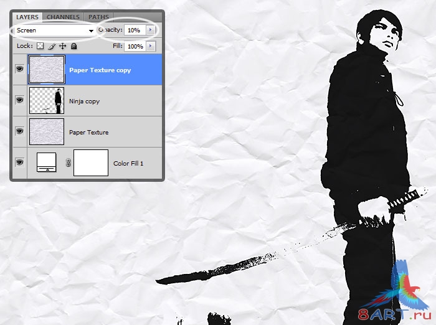Screen dimensions: 436x325
Task: Toggle Lock position move icon
Action: click(63, 46)
